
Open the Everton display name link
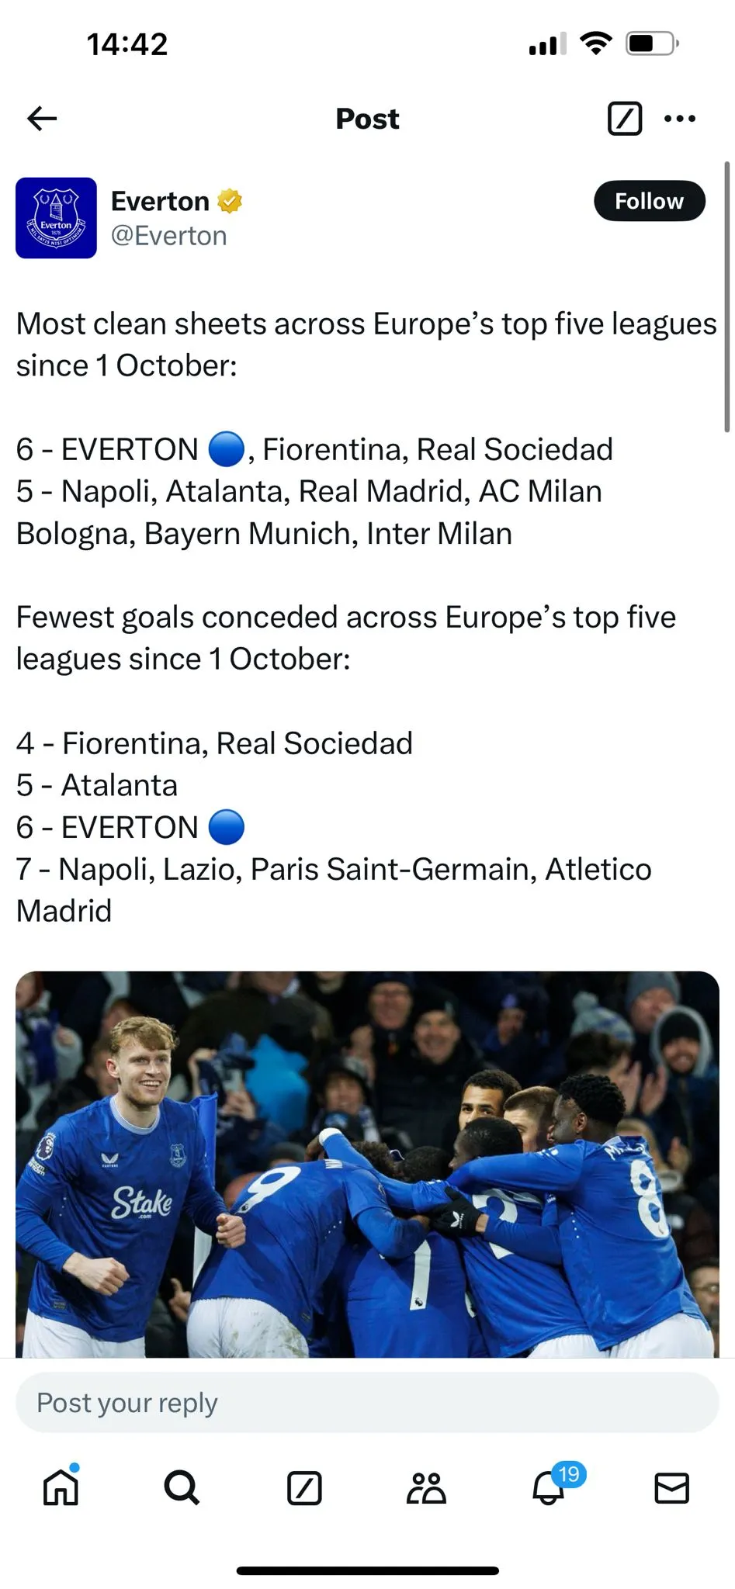pyautogui.click(x=160, y=201)
